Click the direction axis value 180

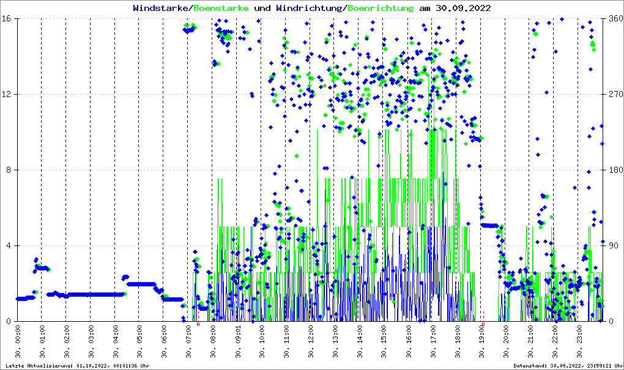(616, 170)
